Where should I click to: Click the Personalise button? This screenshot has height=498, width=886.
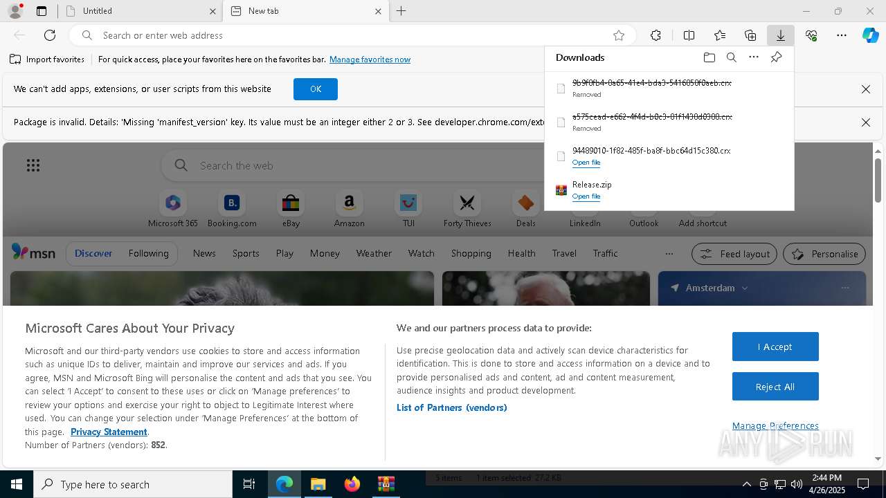pos(824,254)
